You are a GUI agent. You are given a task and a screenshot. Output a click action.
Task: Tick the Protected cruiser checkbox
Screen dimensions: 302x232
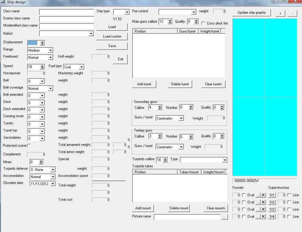click(29, 146)
